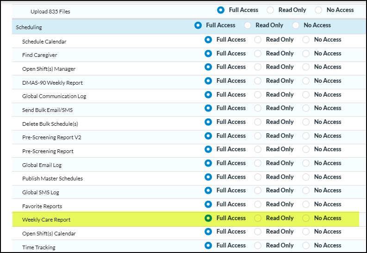Set Publish Master Schedules to No Access
The height and width of the screenshot is (253, 367).
[306, 177]
